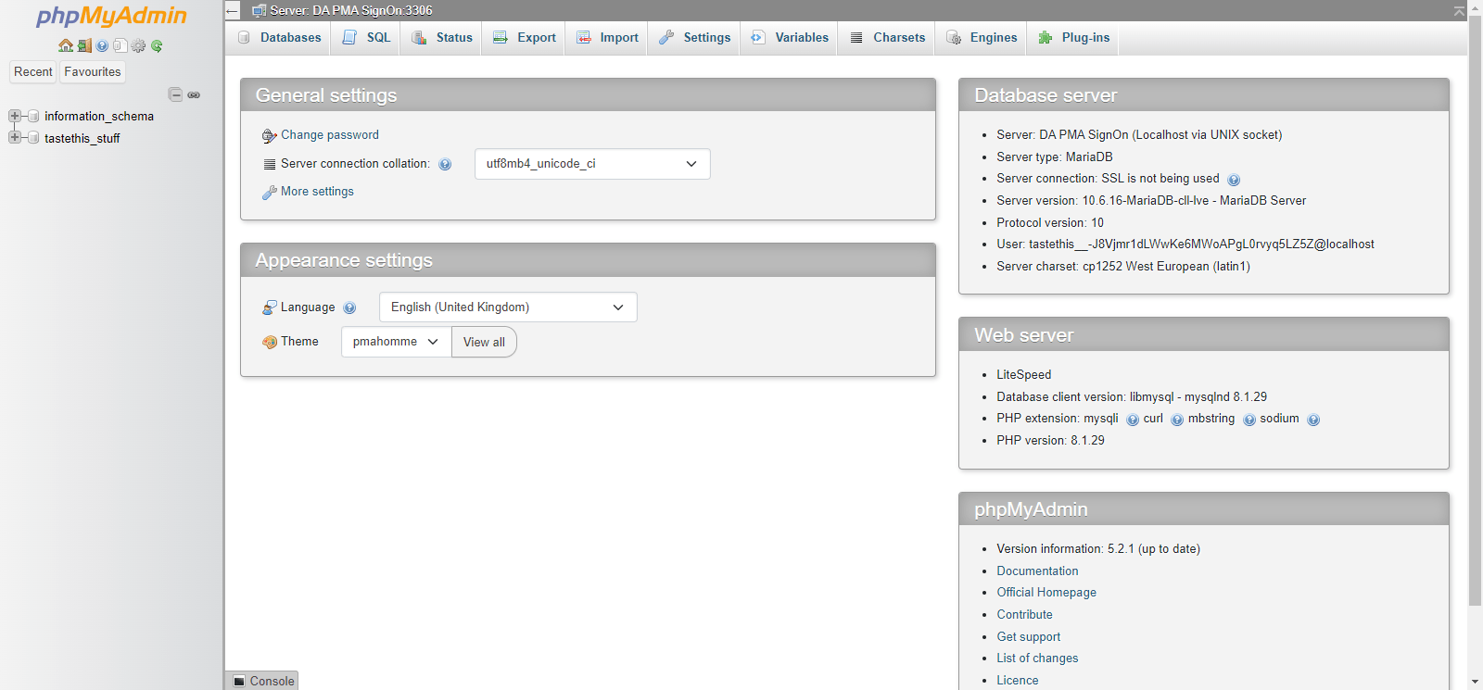Open the curl extension help icon

tap(1177, 420)
